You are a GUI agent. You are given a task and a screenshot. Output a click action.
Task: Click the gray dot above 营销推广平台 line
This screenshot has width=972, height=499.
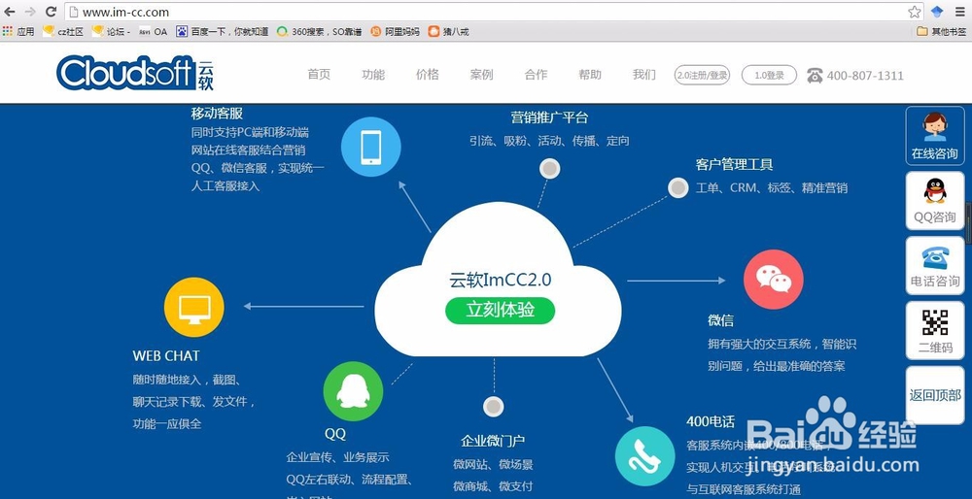click(x=549, y=168)
